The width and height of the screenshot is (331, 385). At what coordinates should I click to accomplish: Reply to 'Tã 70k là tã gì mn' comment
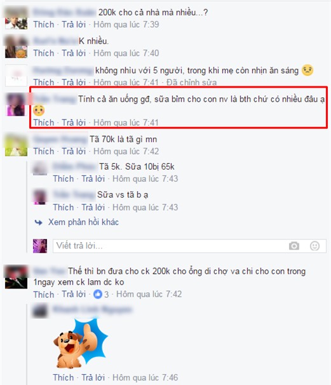(x=74, y=151)
